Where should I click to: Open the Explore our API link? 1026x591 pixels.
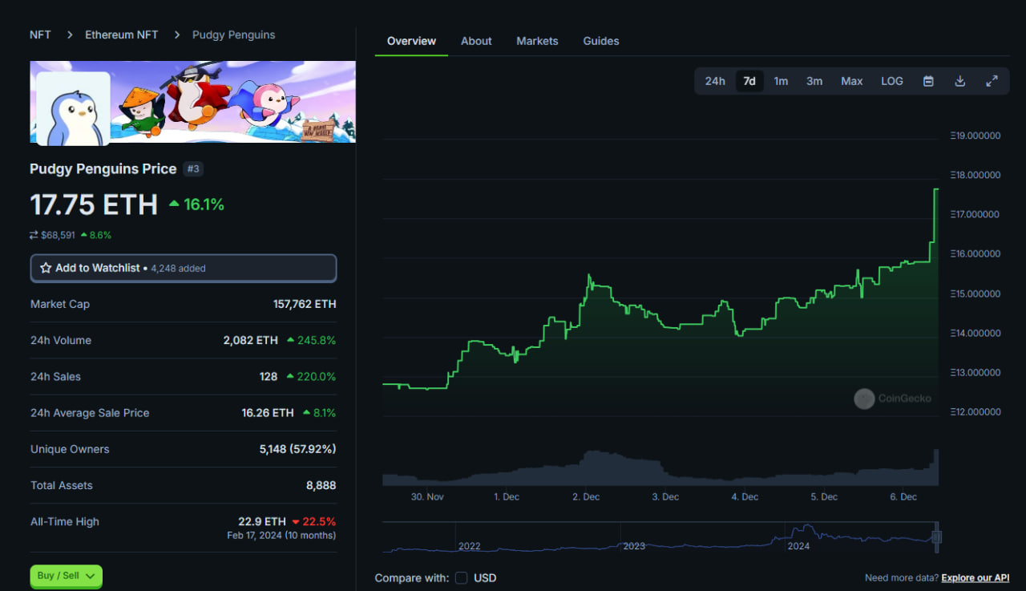976,577
